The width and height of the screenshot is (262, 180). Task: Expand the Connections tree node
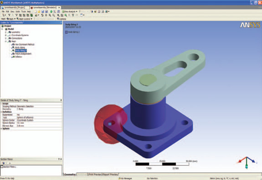(5, 38)
